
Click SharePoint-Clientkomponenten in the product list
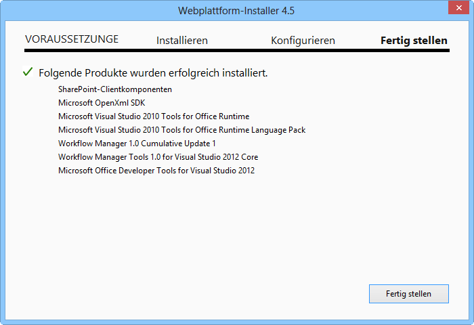tap(115, 89)
